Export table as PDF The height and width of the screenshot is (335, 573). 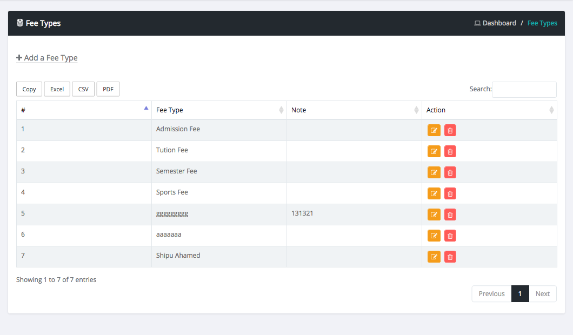point(108,89)
